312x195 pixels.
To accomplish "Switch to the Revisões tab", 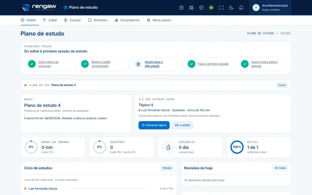I will click(x=97, y=20).
